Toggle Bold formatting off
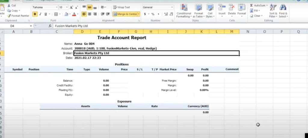308x138 pixels. click(35, 14)
